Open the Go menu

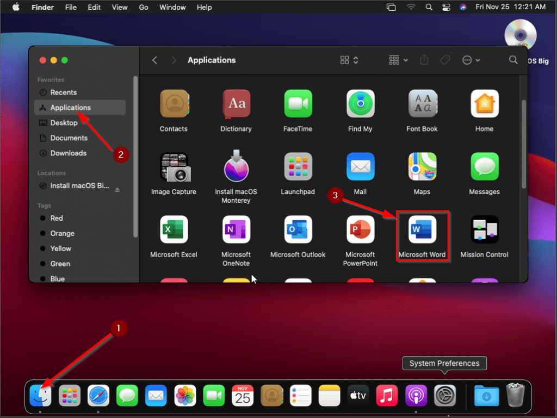tap(144, 7)
